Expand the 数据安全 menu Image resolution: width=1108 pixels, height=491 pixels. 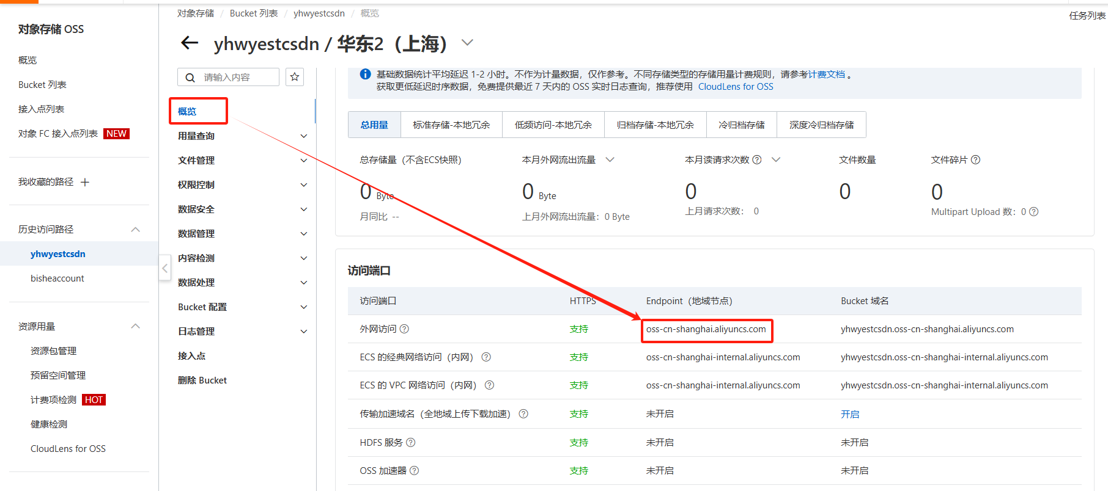tap(304, 209)
